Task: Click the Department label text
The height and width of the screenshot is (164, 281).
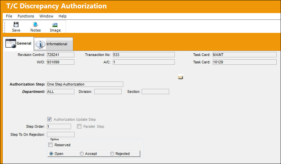Action: coord(33,92)
